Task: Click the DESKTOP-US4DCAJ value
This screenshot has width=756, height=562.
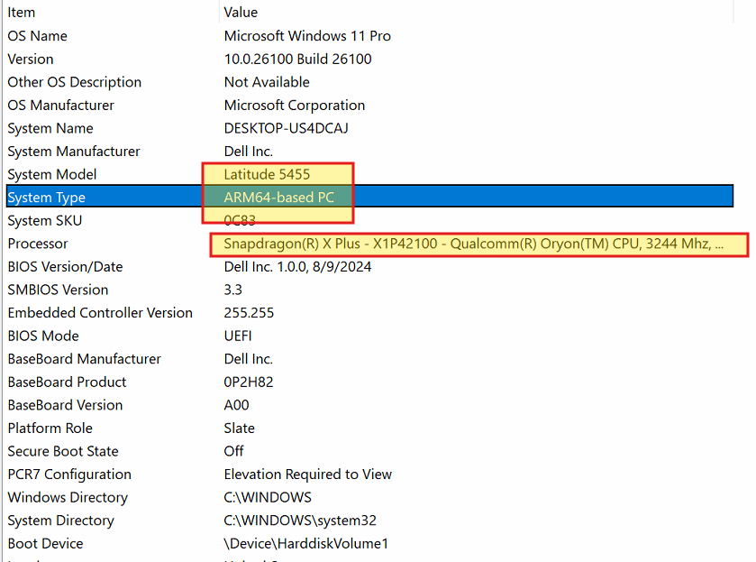Action: tap(286, 128)
